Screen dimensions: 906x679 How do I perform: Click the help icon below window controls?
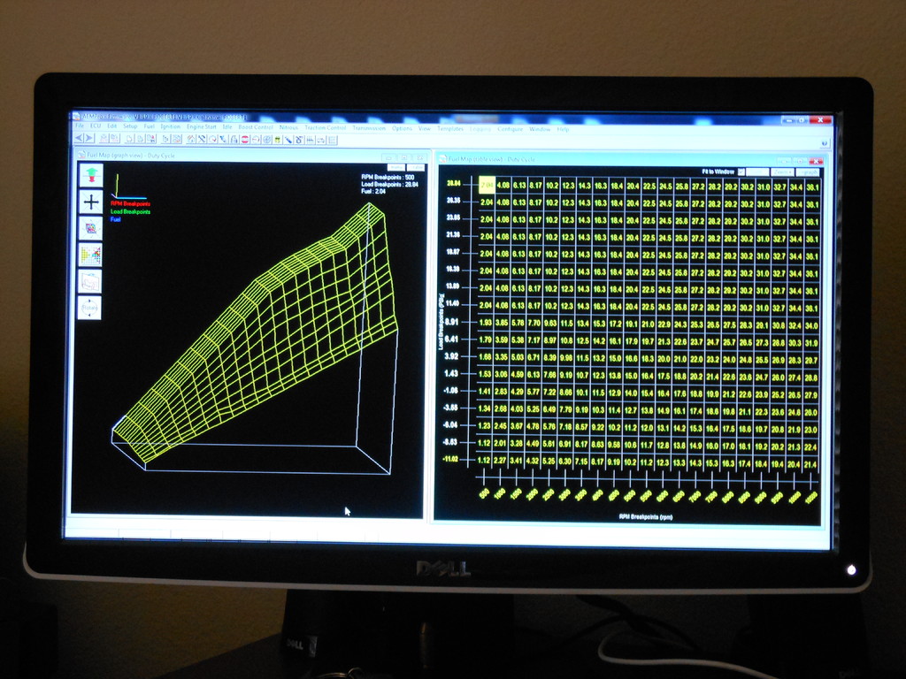[825, 142]
